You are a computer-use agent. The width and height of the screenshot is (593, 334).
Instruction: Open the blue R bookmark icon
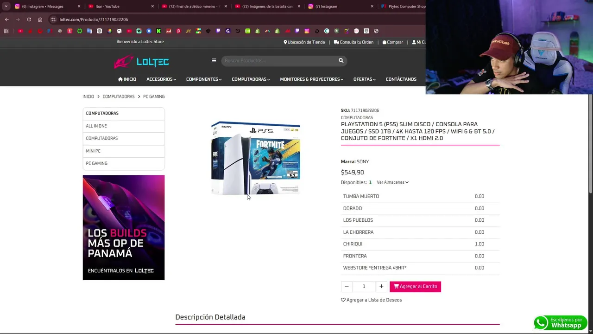point(149,31)
